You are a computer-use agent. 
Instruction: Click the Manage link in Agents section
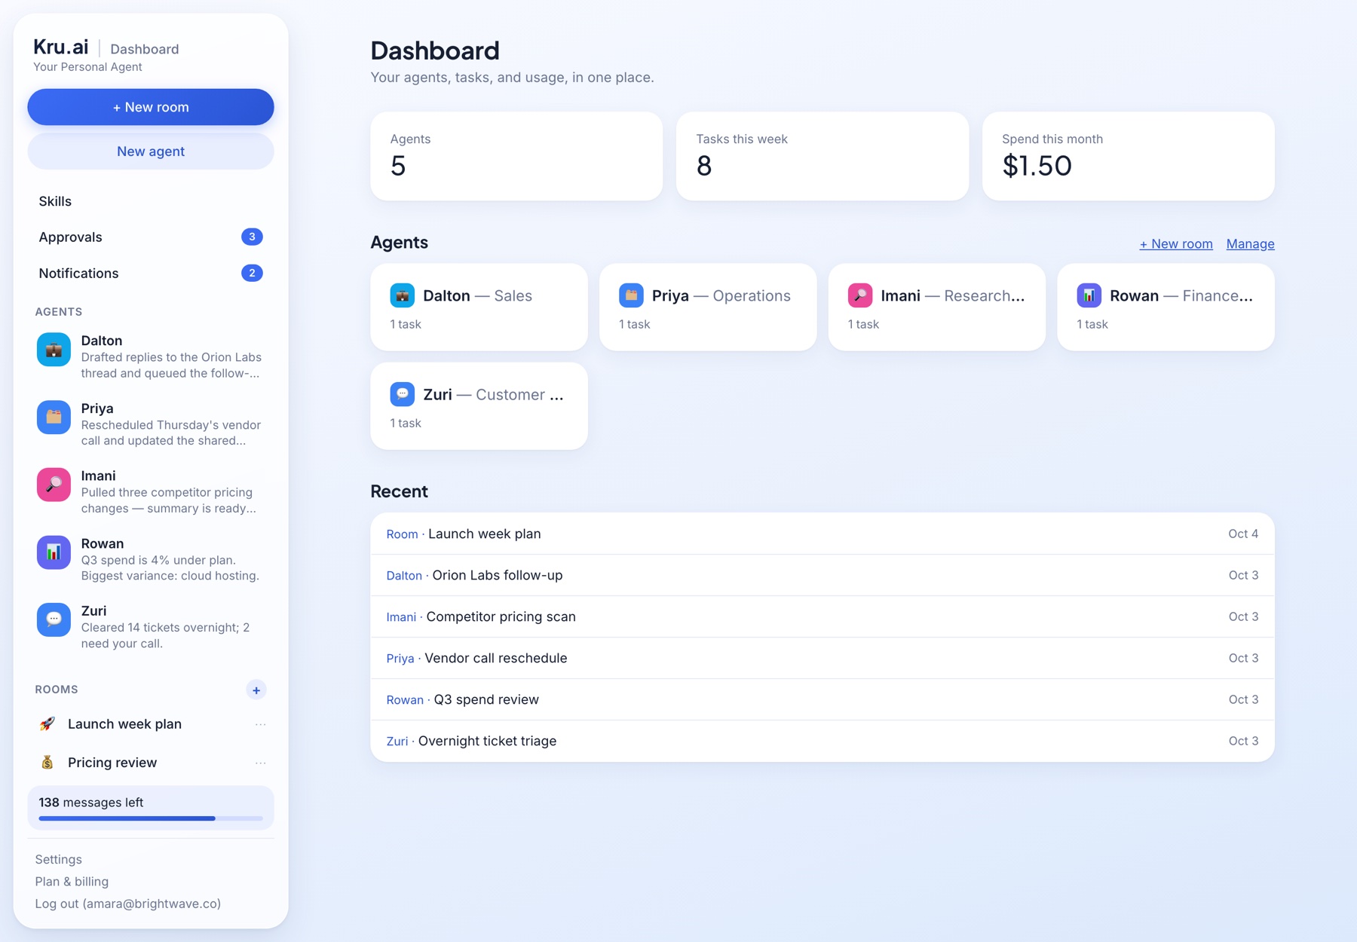[1250, 244]
